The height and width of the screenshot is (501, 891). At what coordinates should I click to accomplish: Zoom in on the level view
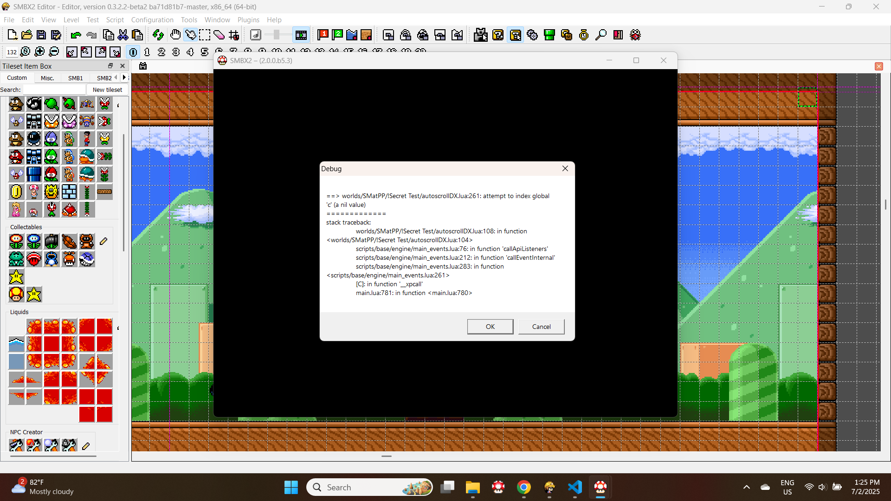point(40,51)
